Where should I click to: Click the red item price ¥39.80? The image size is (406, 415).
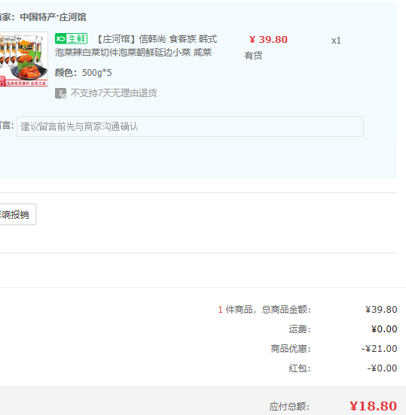click(268, 40)
